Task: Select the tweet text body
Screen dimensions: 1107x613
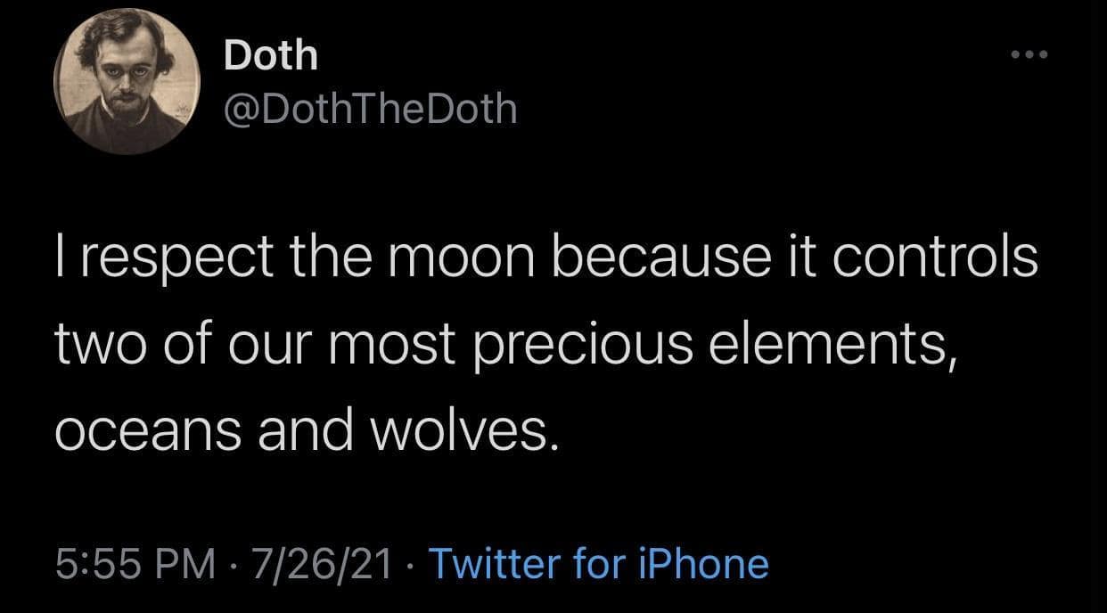Action: coord(546,343)
